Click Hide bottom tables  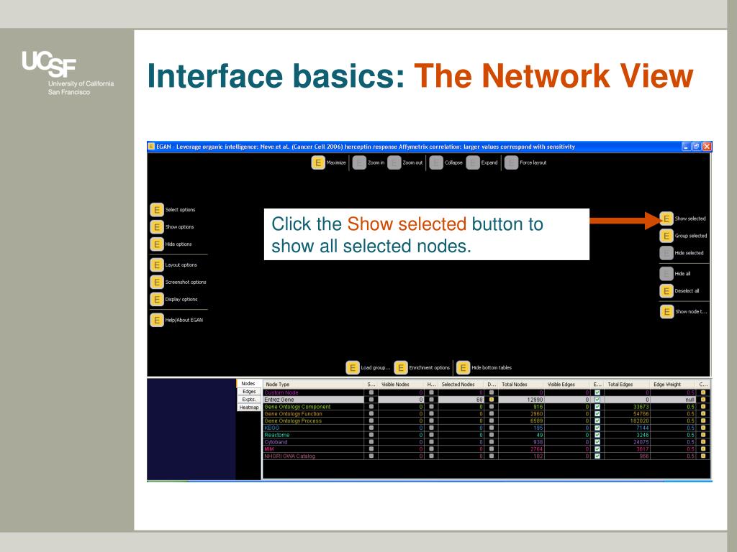coord(463,368)
